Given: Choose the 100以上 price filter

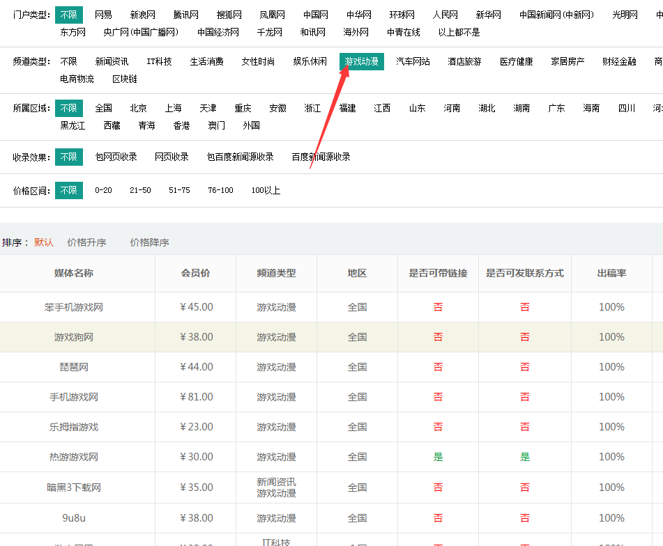Looking at the screenshot, I should click(264, 189).
